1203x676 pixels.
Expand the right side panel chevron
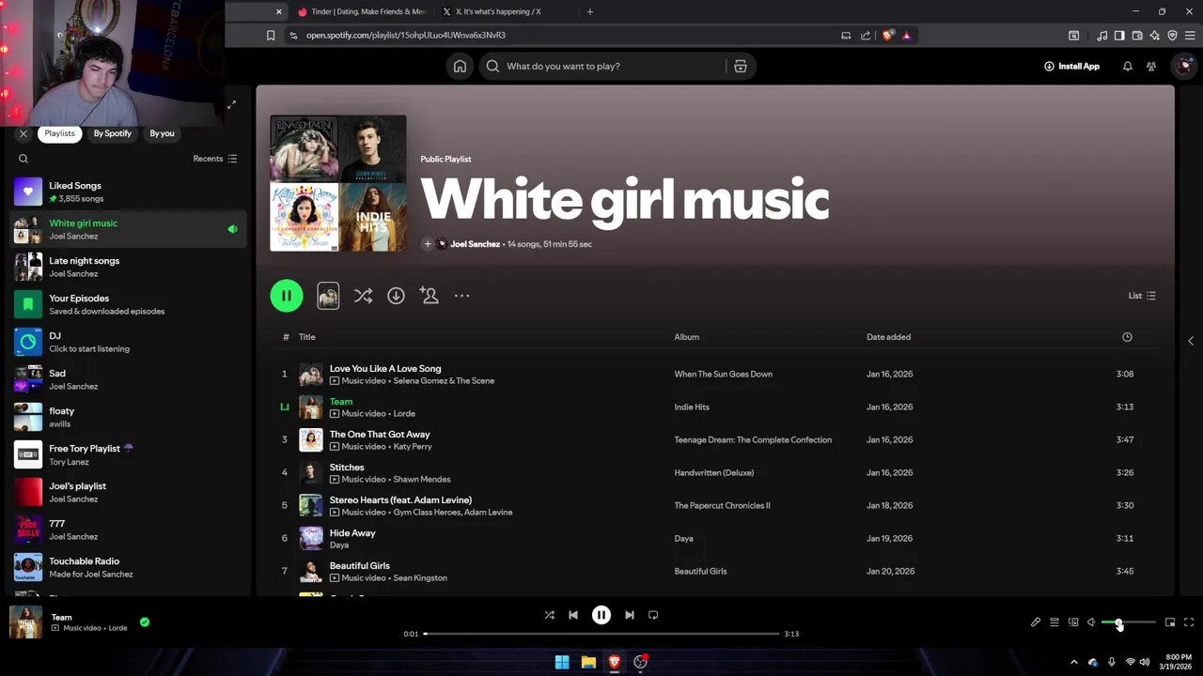pos(1191,341)
